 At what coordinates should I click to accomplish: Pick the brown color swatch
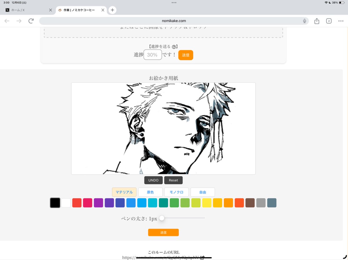click(250, 203)
